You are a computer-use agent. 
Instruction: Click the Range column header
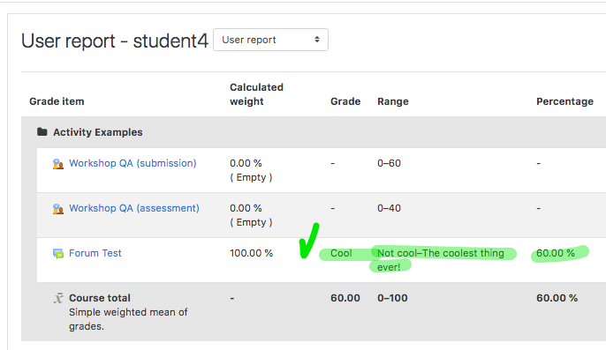(393, 101)
